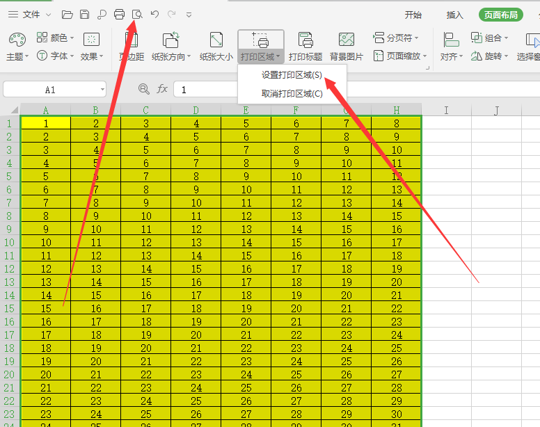Screen dimensions: 540x427
Task: Click the export to PDF icon
Action: point(102,15)
